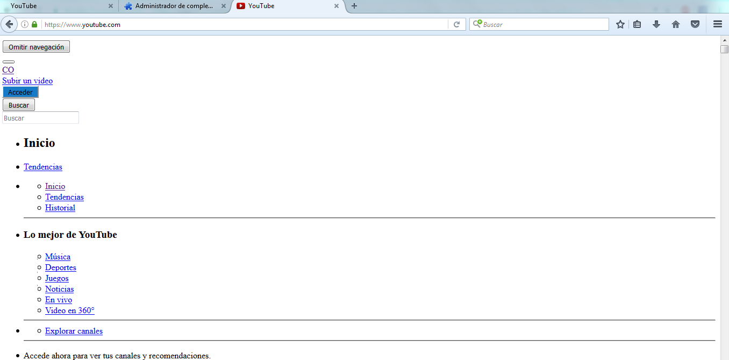
Task: Click the Lo mejor de YouTube heading
Action: tap(70, 235)
